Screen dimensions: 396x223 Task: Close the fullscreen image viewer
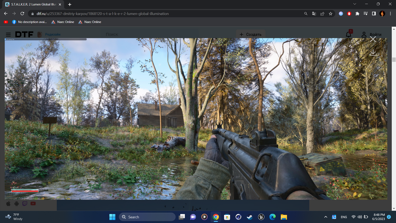pos(373,39)
